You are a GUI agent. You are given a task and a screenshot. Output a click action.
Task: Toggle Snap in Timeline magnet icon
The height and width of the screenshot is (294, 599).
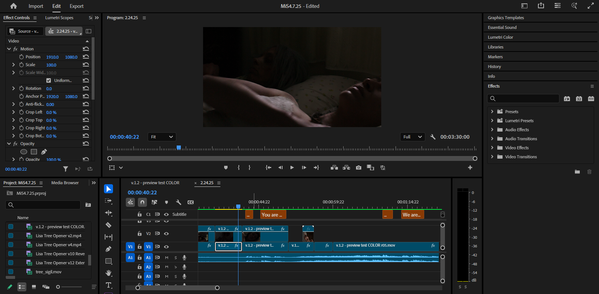coord(142,202)
